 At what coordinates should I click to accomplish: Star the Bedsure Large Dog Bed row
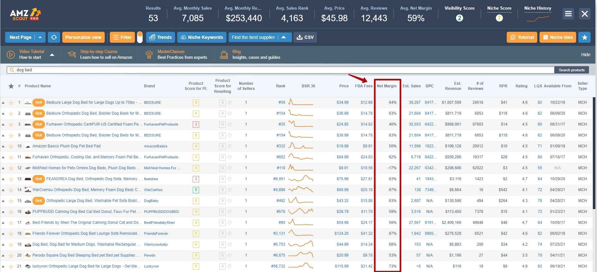tap(11, 103)
